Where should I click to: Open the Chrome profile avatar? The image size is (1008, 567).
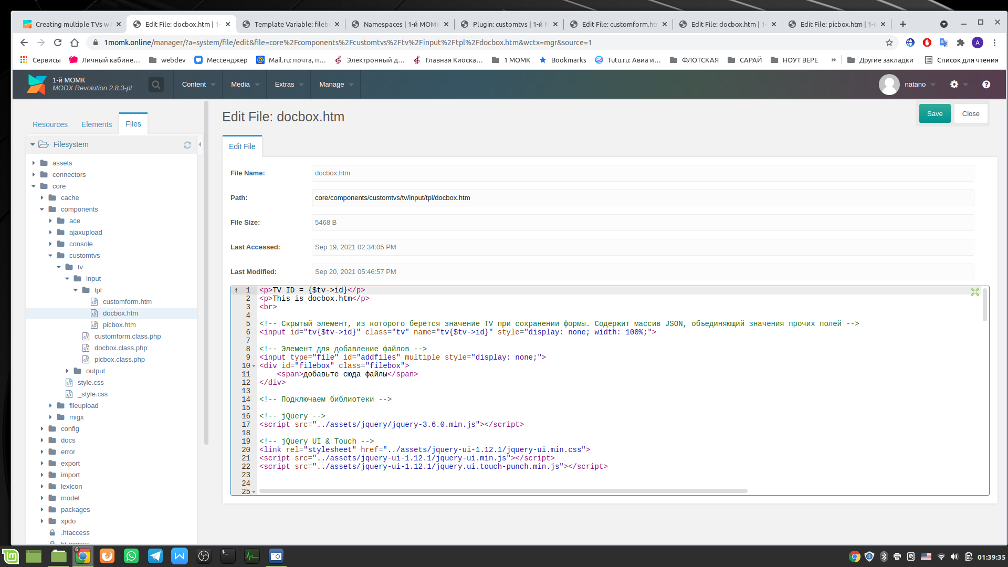click(x=978, y=43)
